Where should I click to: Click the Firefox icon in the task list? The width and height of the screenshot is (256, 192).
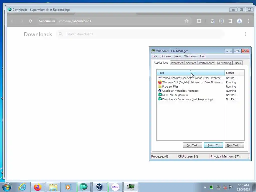(x=160, y=82)
